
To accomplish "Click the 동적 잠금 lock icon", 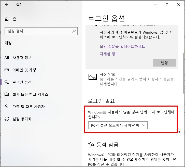I will coord(91,145).
